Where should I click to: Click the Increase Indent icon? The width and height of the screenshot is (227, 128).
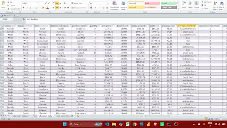point(68,8)
